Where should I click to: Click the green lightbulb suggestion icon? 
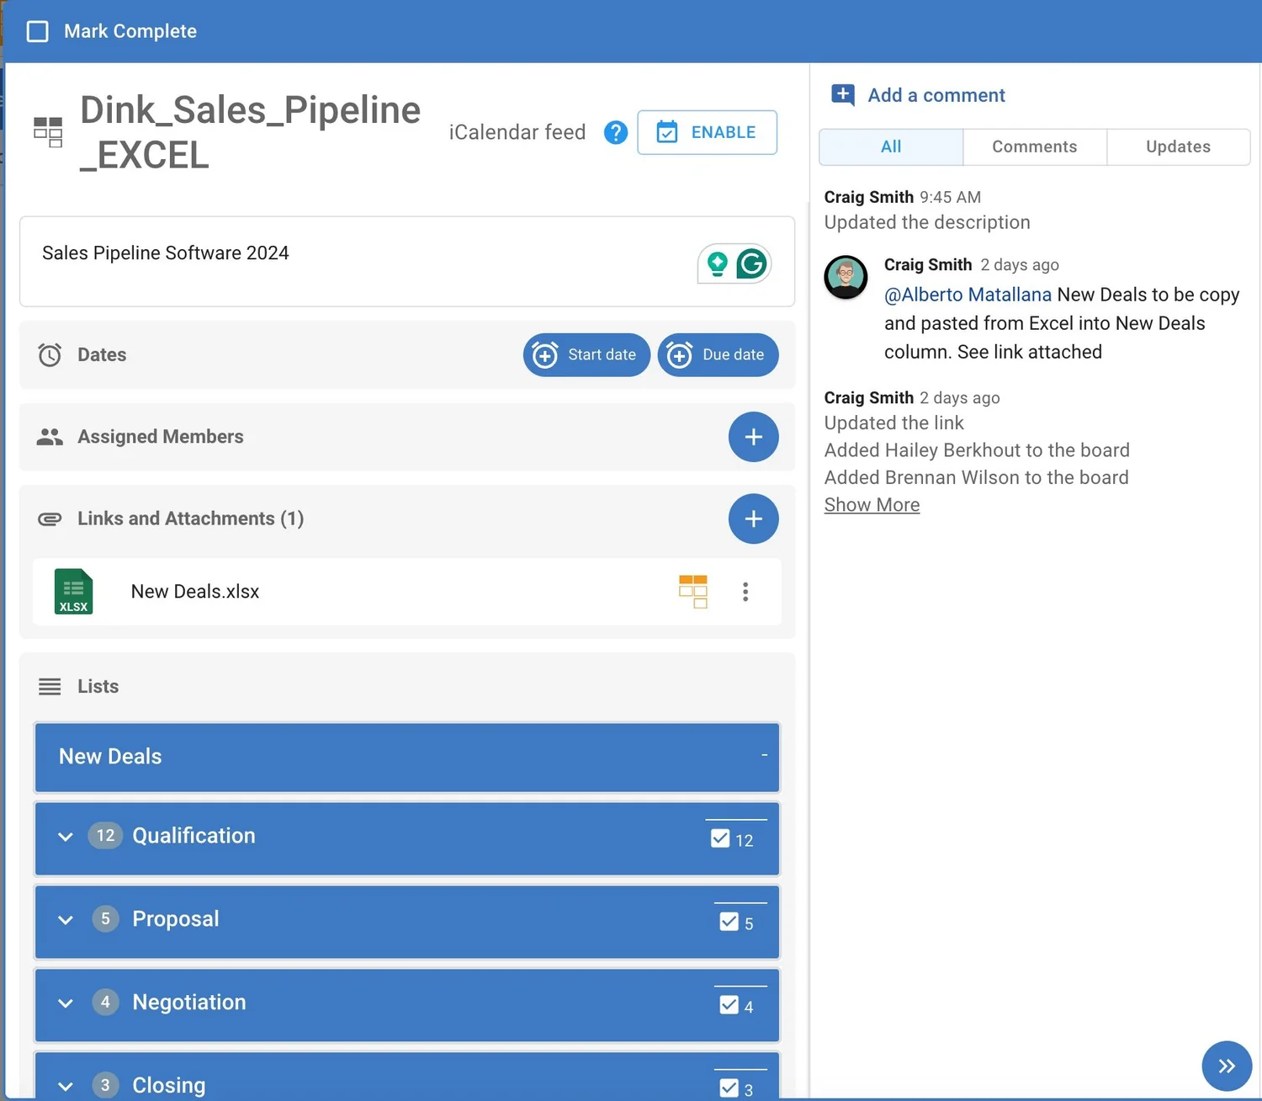tap(717, 263)
